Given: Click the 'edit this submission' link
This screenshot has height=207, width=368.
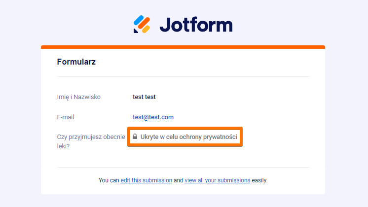Looking at the screenshot, I should 147,180.
